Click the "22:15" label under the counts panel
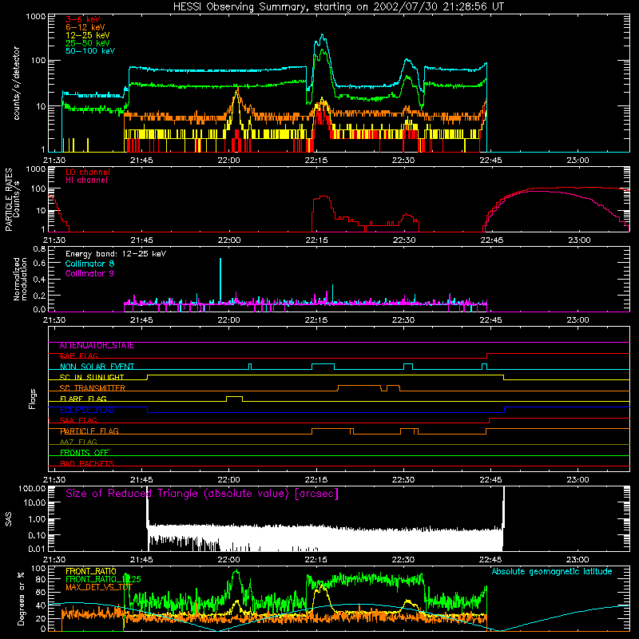The image size is (639, 639). click(316, 161)
